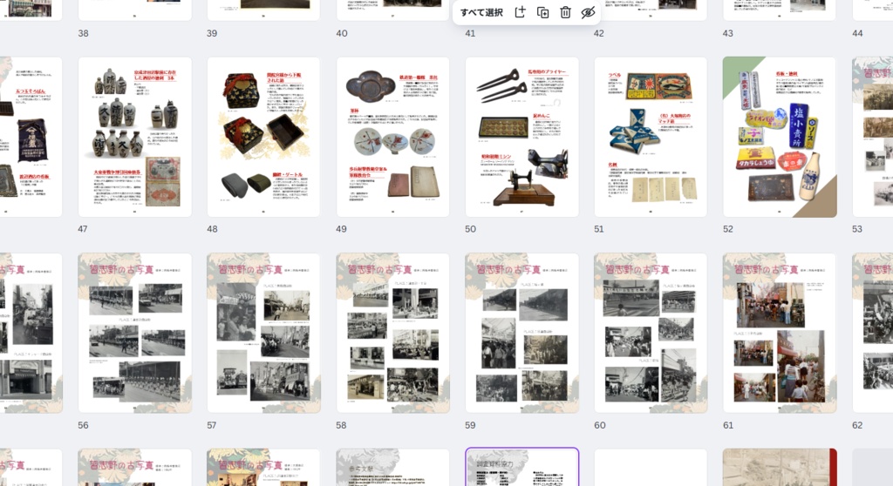This screenshot has width=893, height=486.
Task: Click page number label 50
Action: coord(470,229)
